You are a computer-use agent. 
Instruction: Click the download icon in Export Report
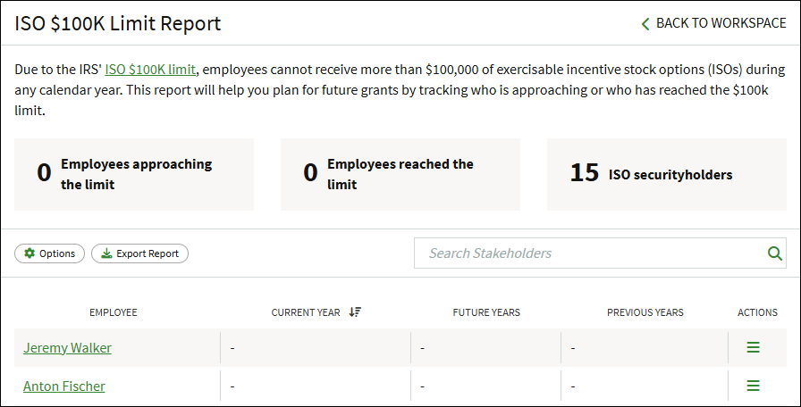pyautogui.click(x=106, y=253)
